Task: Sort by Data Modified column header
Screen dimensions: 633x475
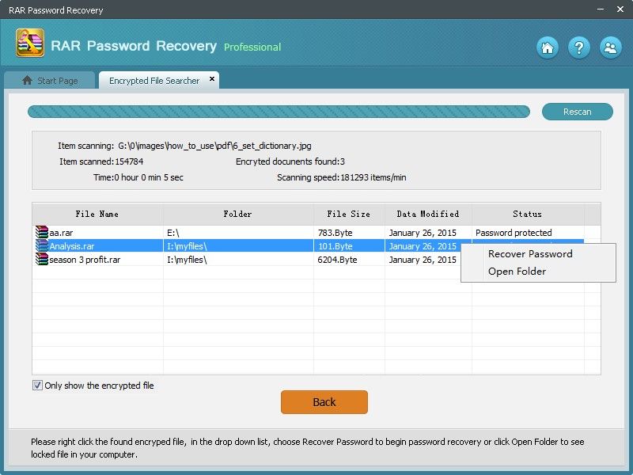Action: pyautogui.click(x=428, y=214)
